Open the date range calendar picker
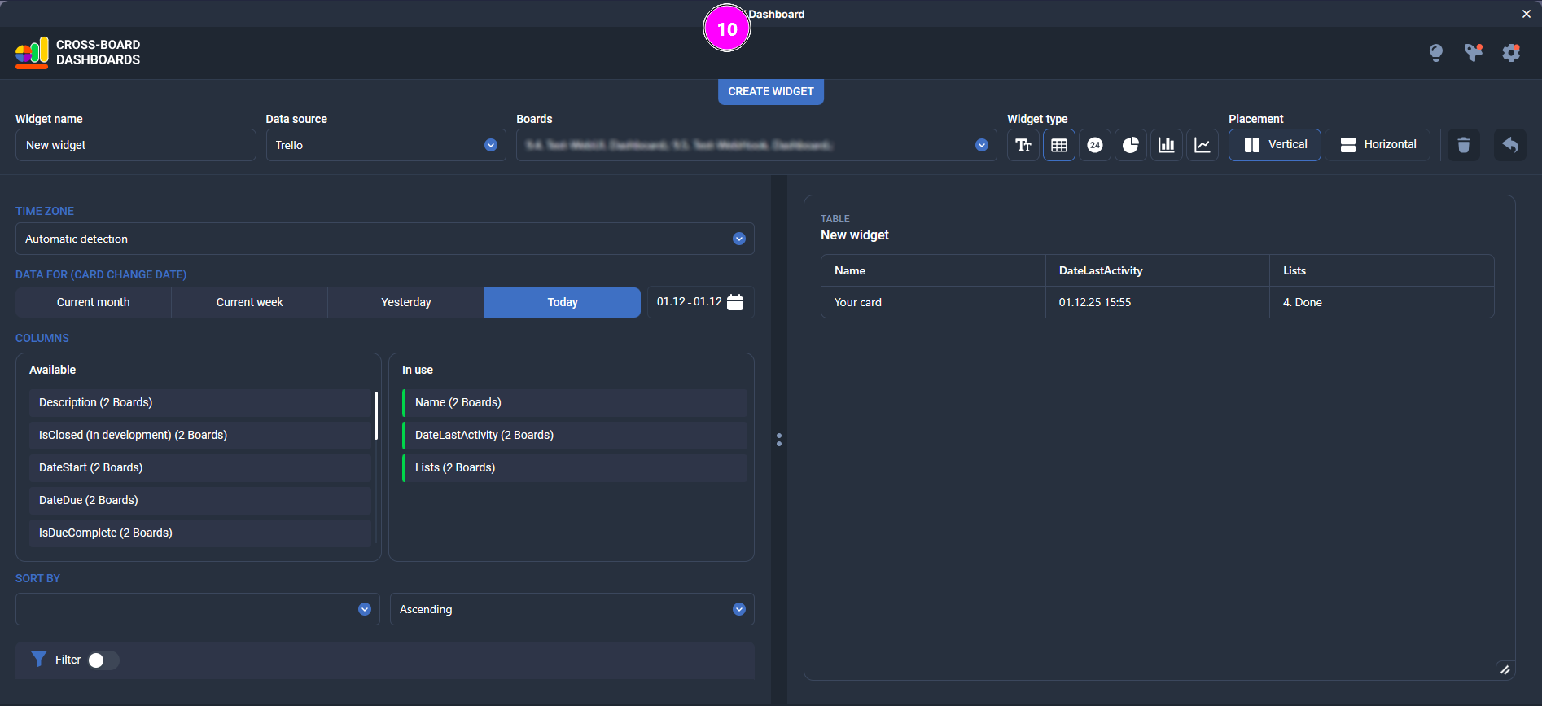 [734, 302]
